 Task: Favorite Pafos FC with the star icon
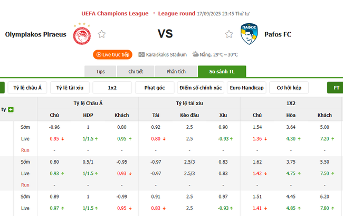coord(229,34)
